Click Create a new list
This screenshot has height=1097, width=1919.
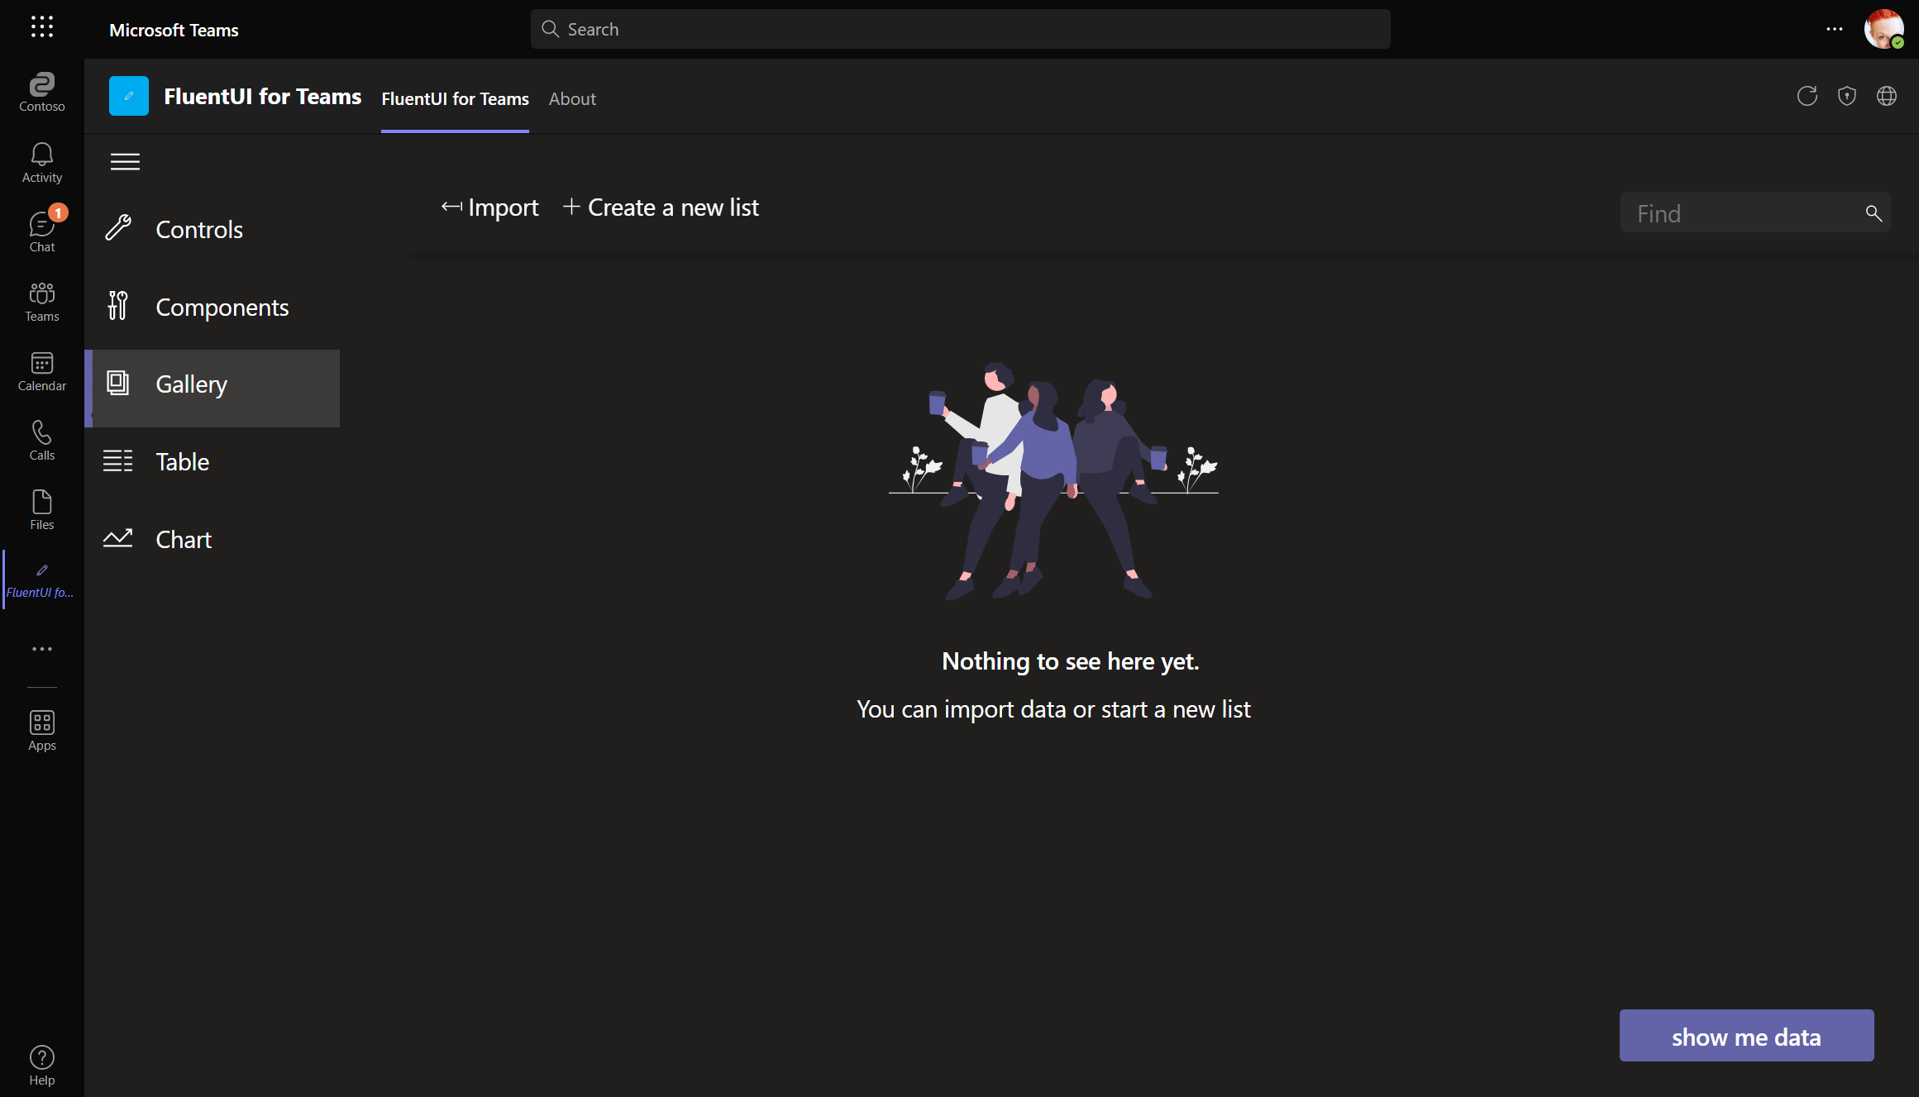point(660,207)
